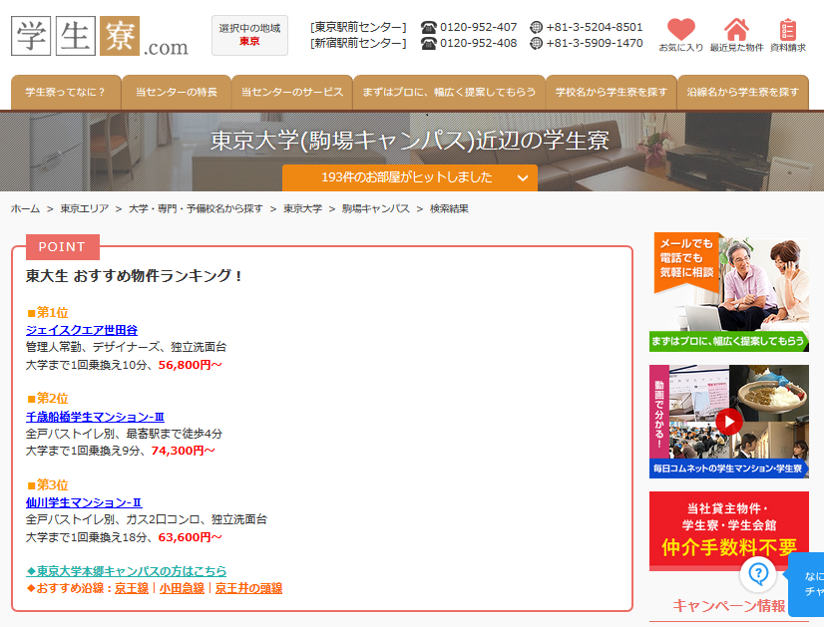Click phone icon beside 0120-952-407
Viewport: 824px width, 627px height.
point(428,27)
